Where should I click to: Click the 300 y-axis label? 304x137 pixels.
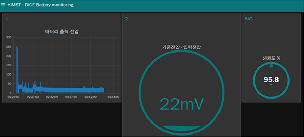pyautogui.click(x=9, y=37)
